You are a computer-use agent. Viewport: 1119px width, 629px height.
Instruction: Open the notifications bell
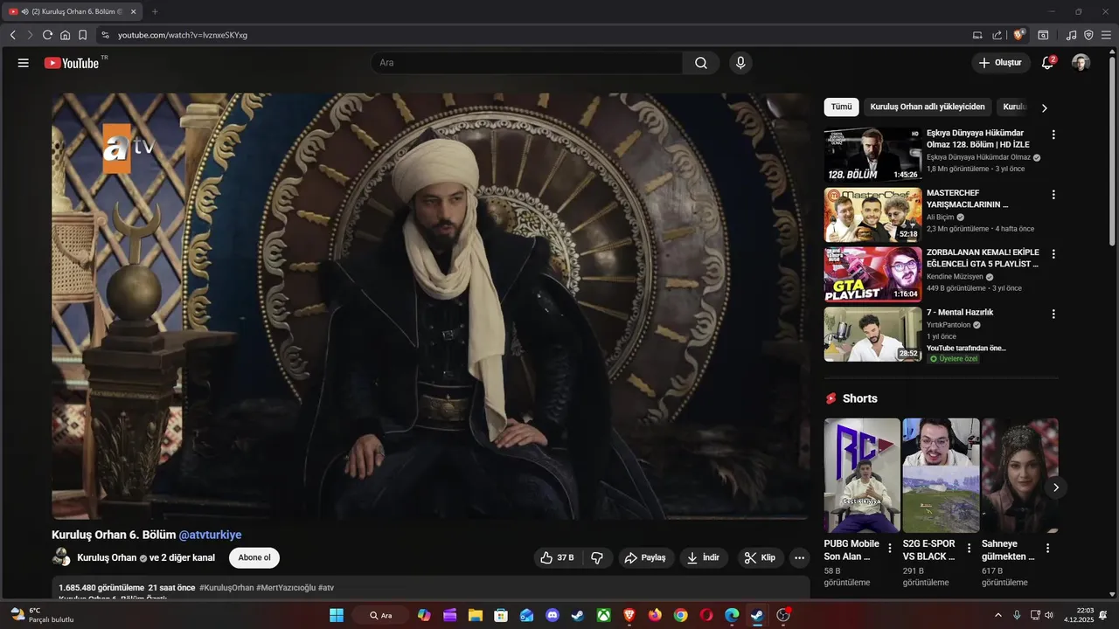coord(1047,63)
